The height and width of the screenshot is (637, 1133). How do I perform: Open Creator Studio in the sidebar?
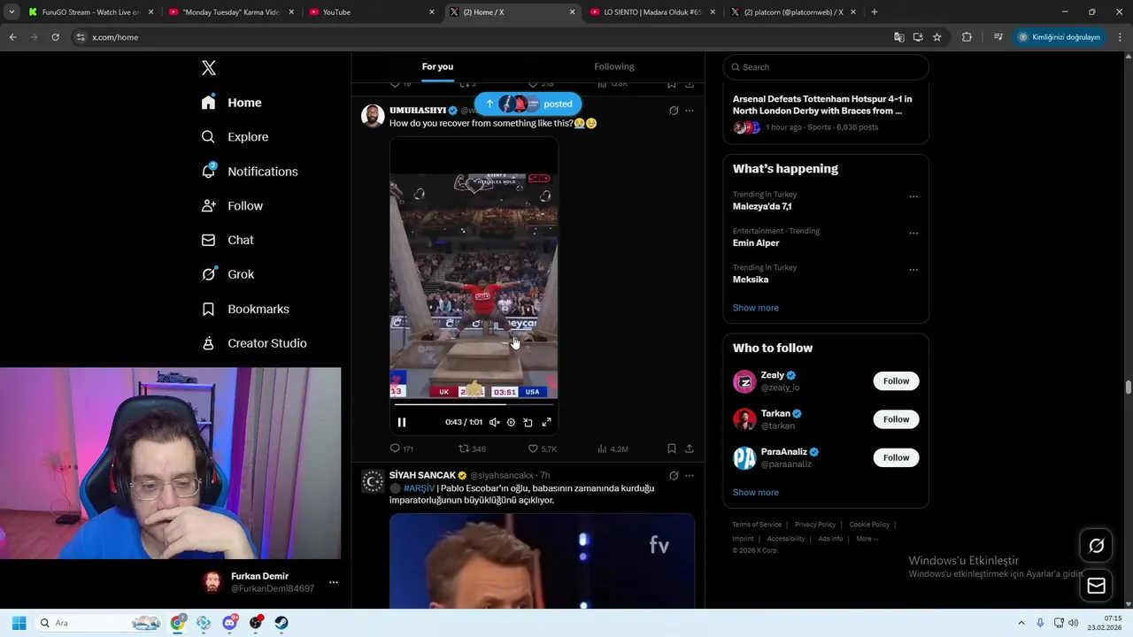click(x=254, y=343)
